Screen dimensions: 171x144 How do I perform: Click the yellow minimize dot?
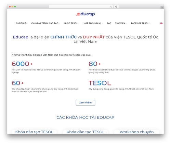click(12, 7)
